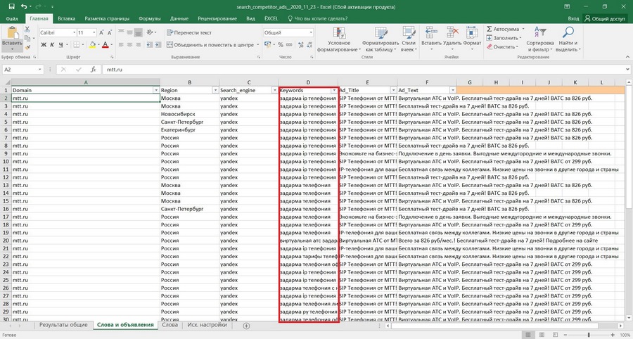Open the Domain column filter dropdown
The image size is (633, 339).
tap(155, 91)
